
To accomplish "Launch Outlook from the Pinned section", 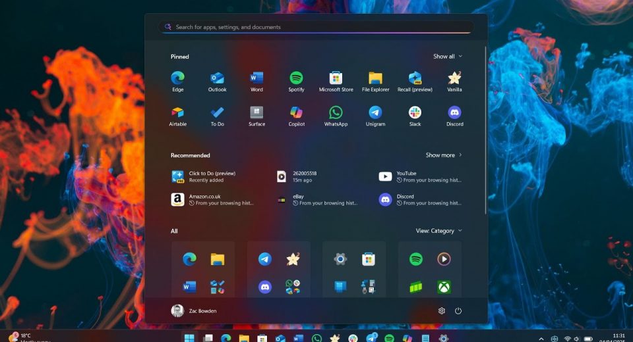I will (x=217, y=82).
